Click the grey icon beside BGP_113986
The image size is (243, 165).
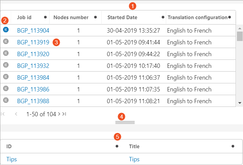tap(6, 88)
